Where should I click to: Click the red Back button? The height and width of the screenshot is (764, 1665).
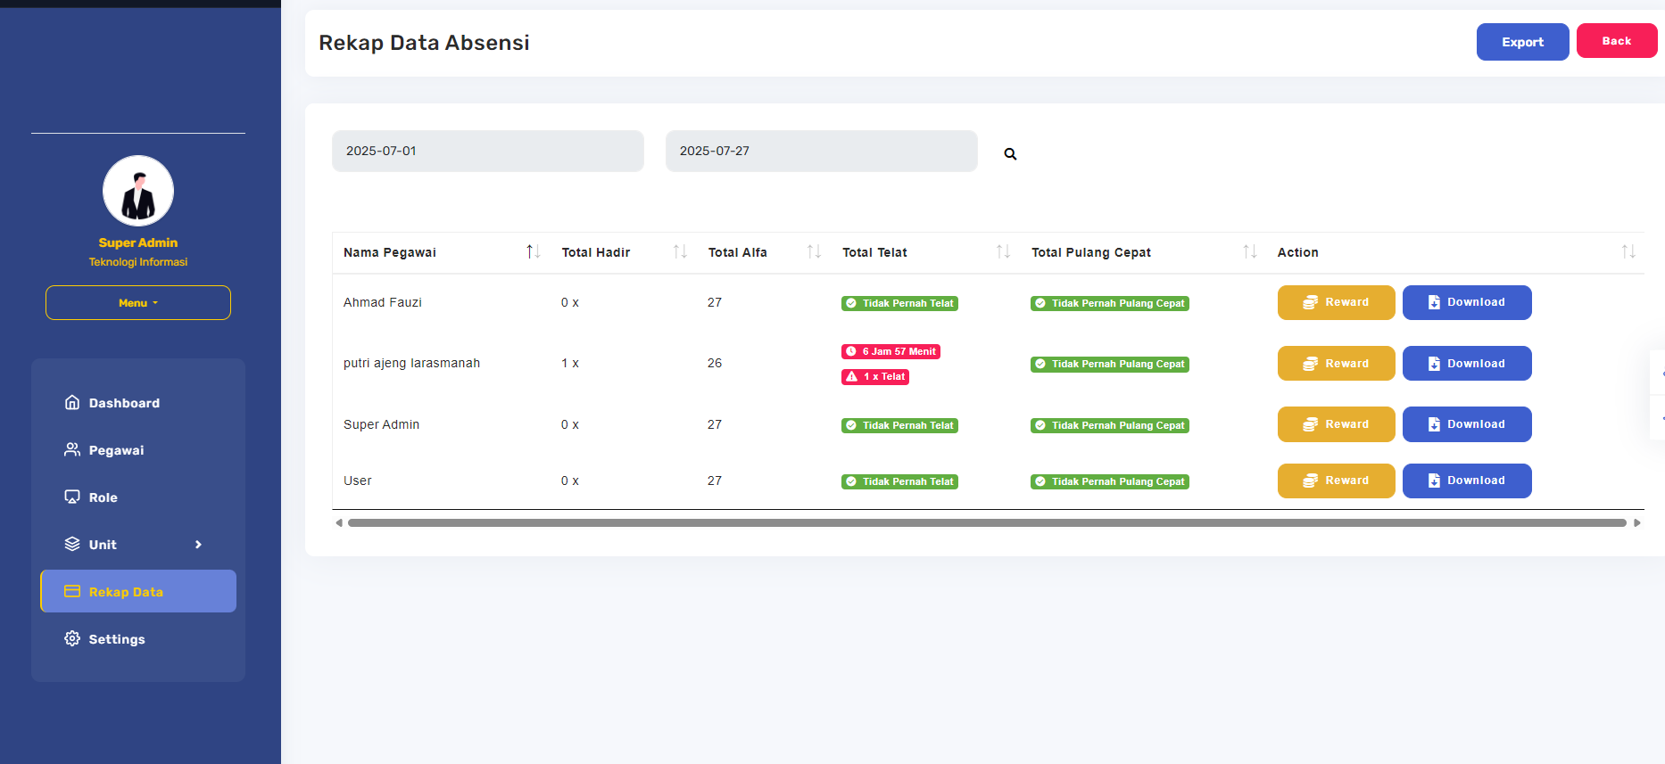tap(1616, 41)
